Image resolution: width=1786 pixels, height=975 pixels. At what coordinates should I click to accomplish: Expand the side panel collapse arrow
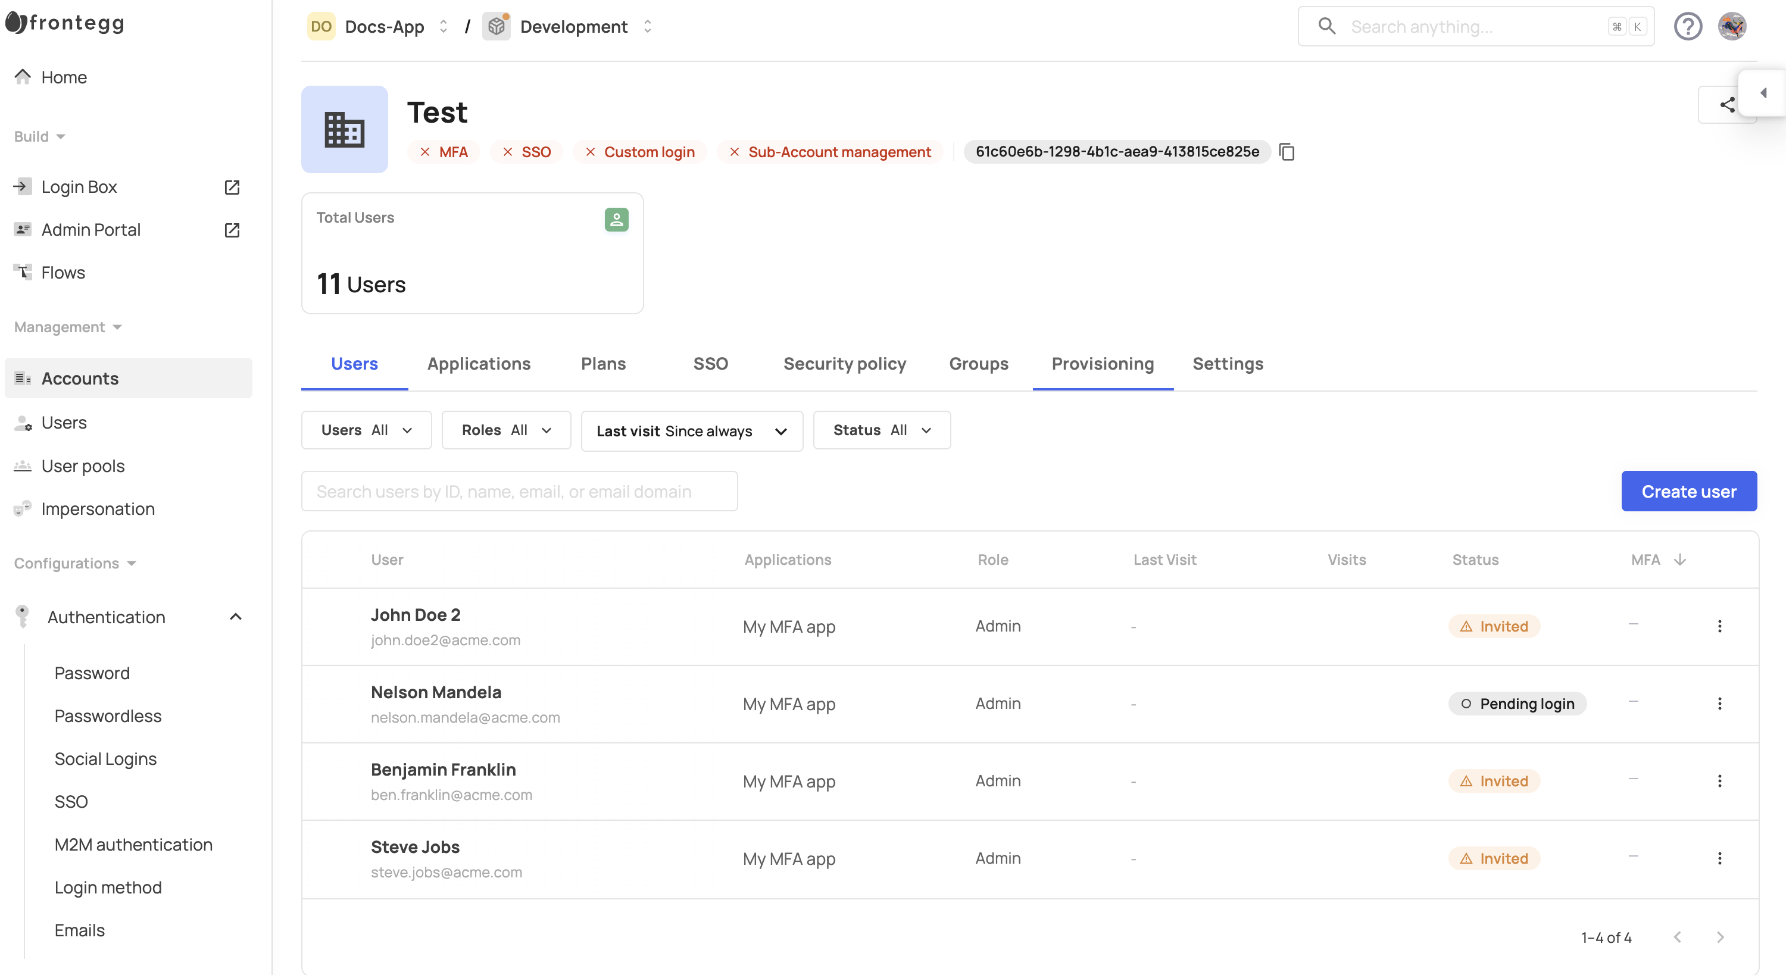1763,93
